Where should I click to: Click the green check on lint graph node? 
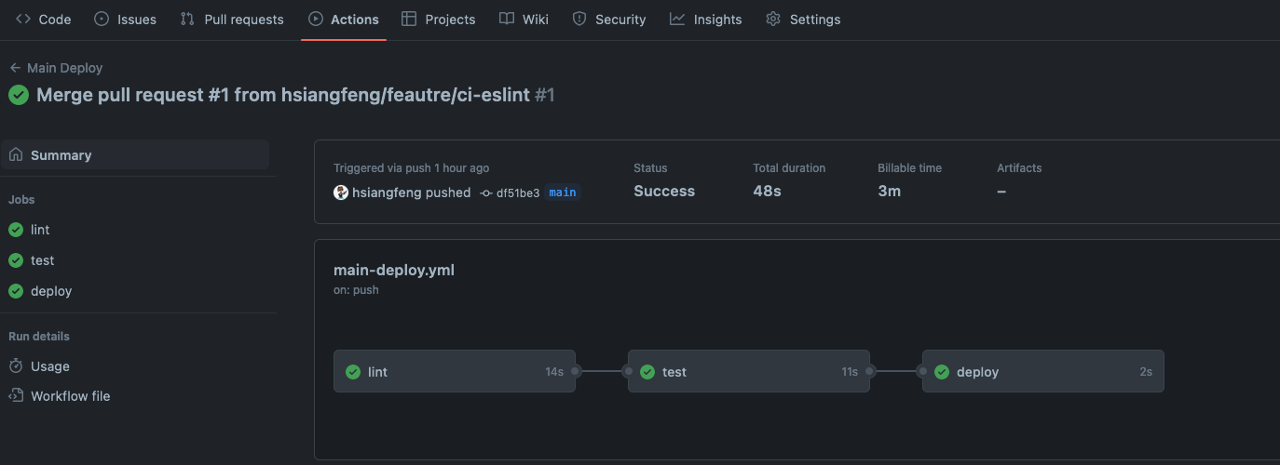click(353, 372)
